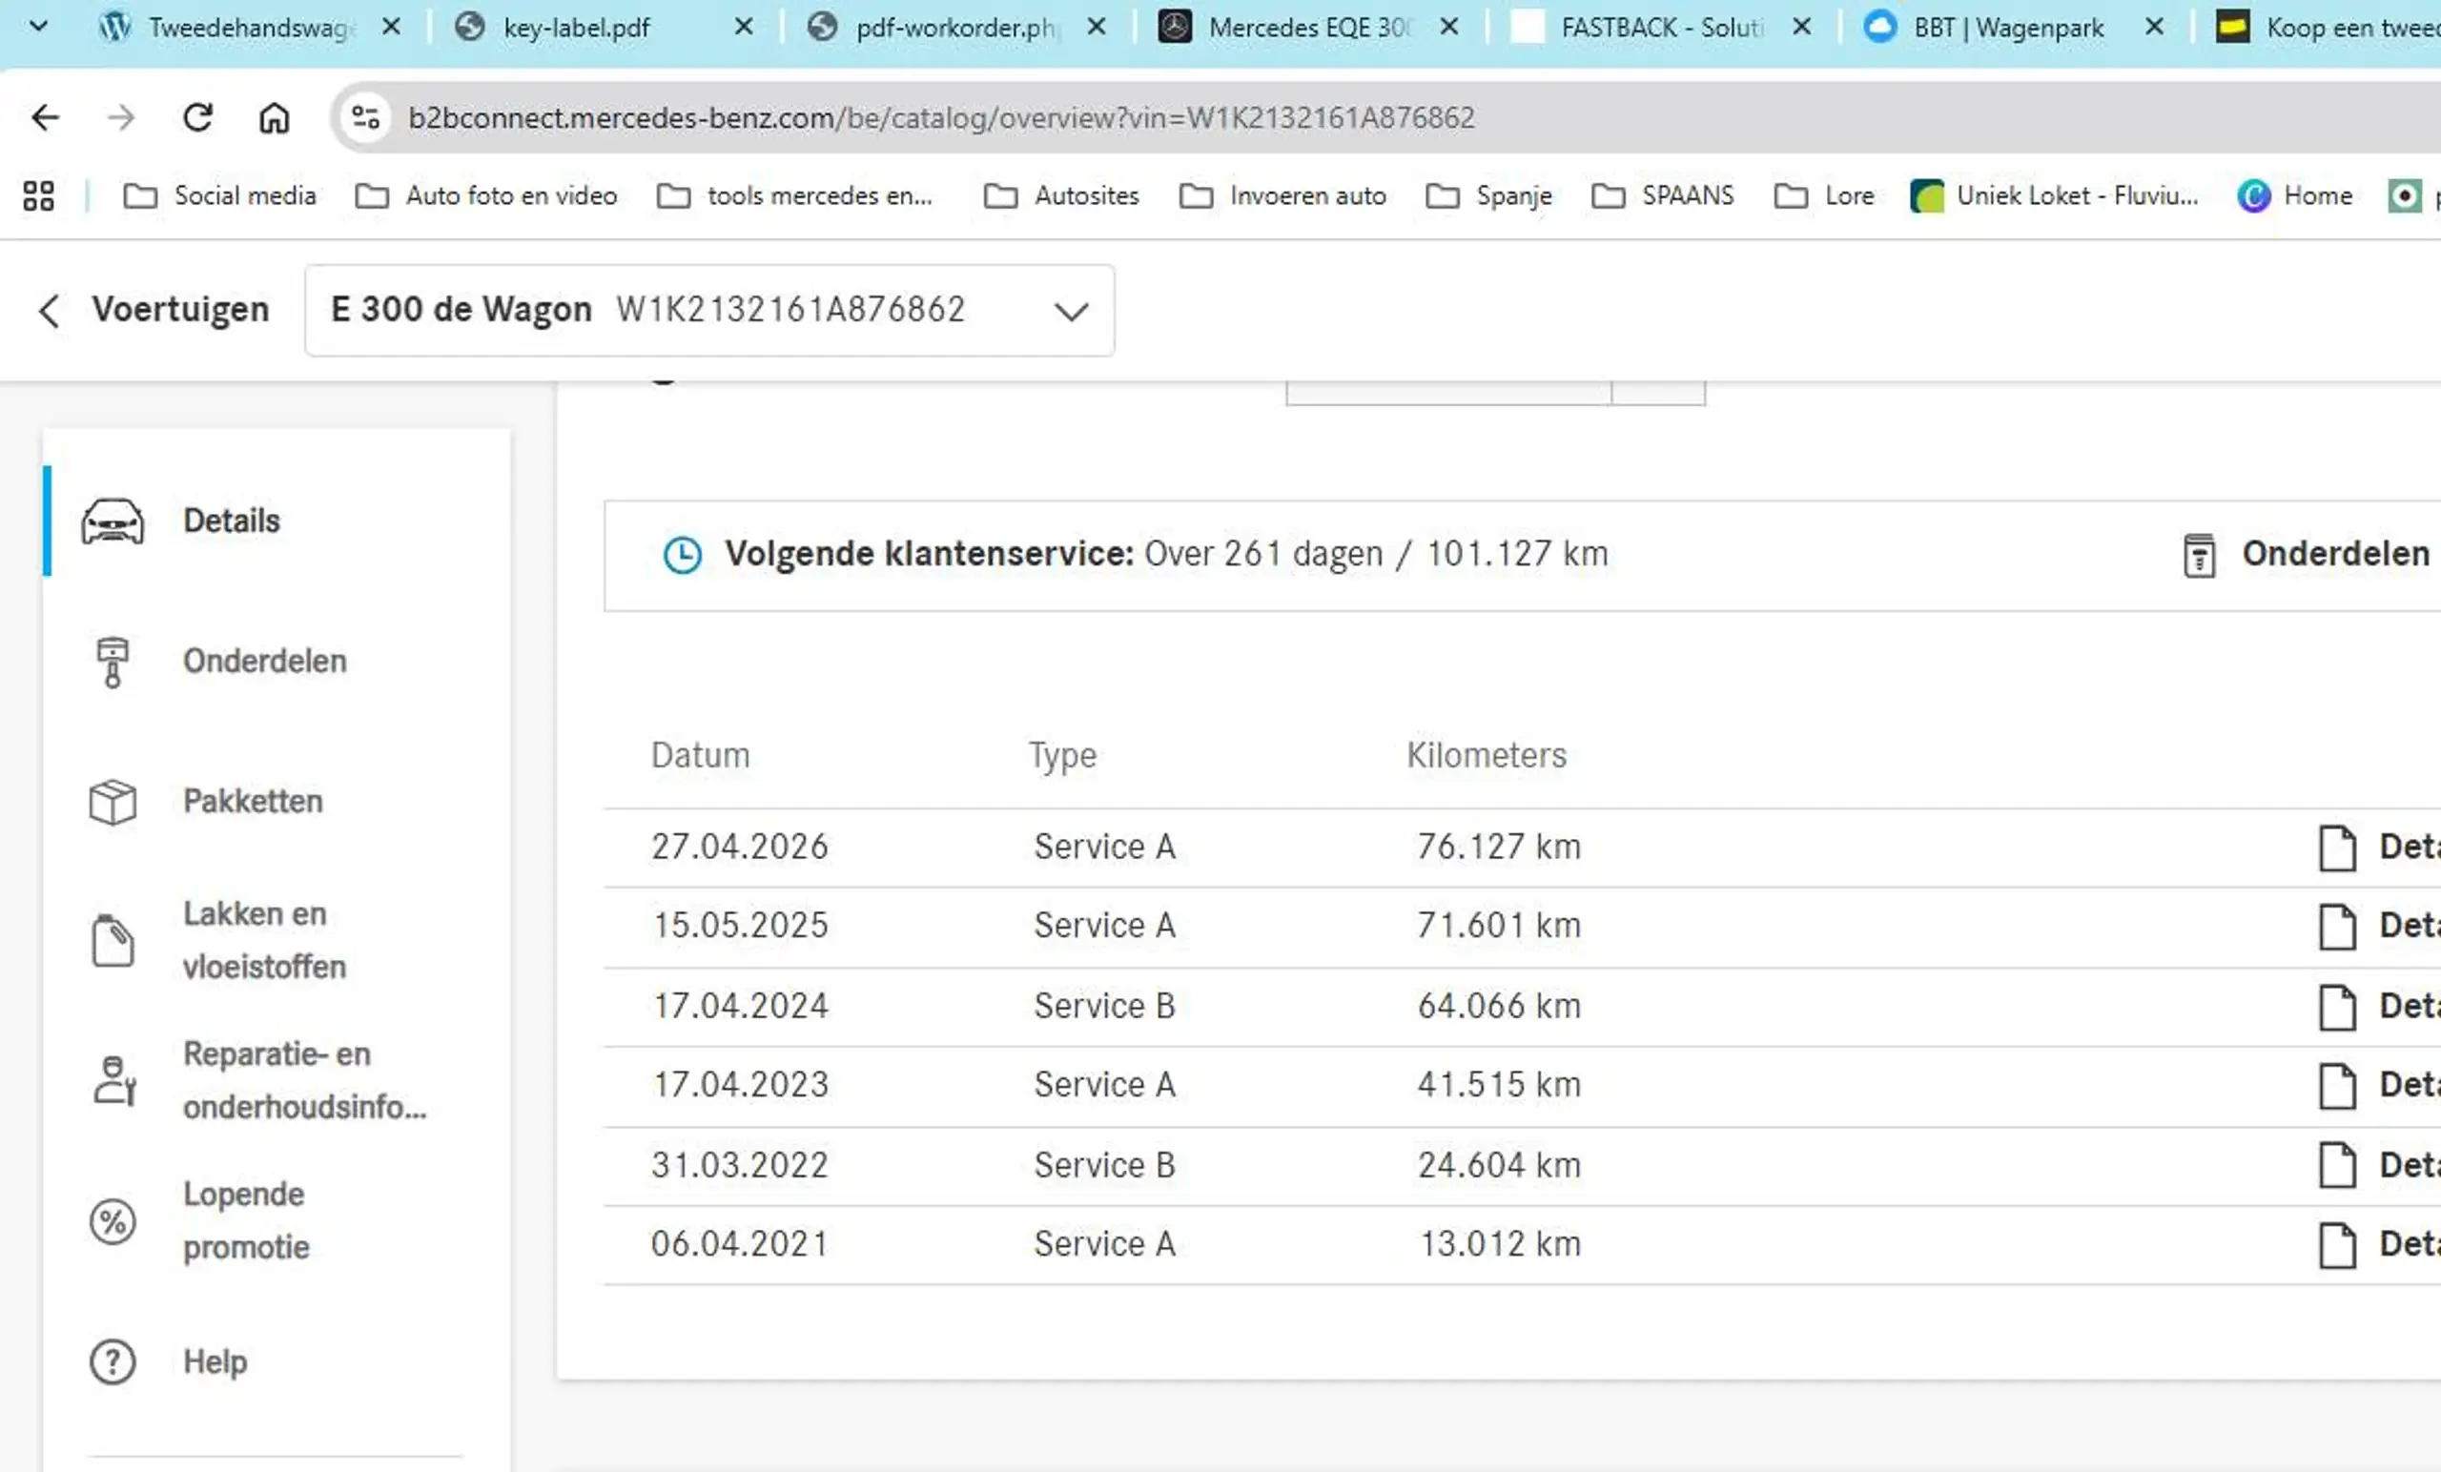Open the tools mercedes en... bookmark folder
2441x1472 pixels.
(x=794, y=196)
